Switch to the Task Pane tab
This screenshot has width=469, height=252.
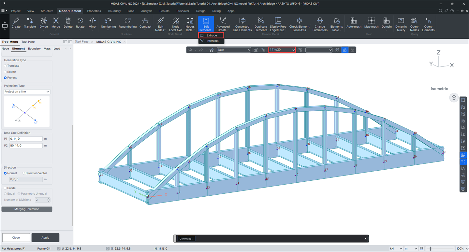(x=28, y=42)
